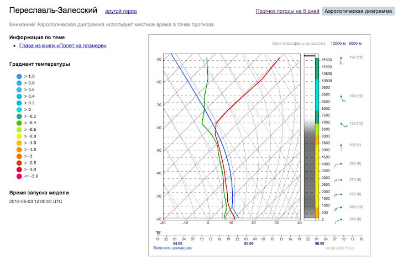The image size is (398, 260).
Task: Click the '7000' altitude label
Action: coord(326,123)
